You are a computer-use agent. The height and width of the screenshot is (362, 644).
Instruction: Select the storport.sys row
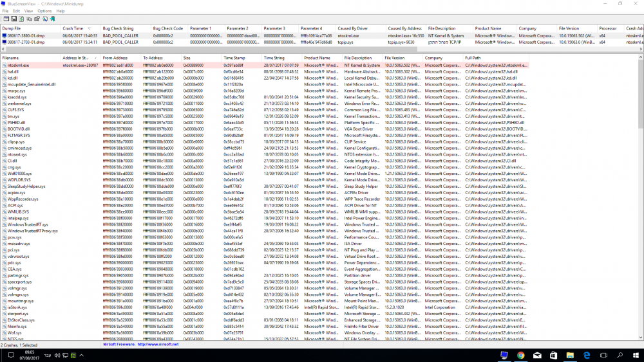(265, 314)
